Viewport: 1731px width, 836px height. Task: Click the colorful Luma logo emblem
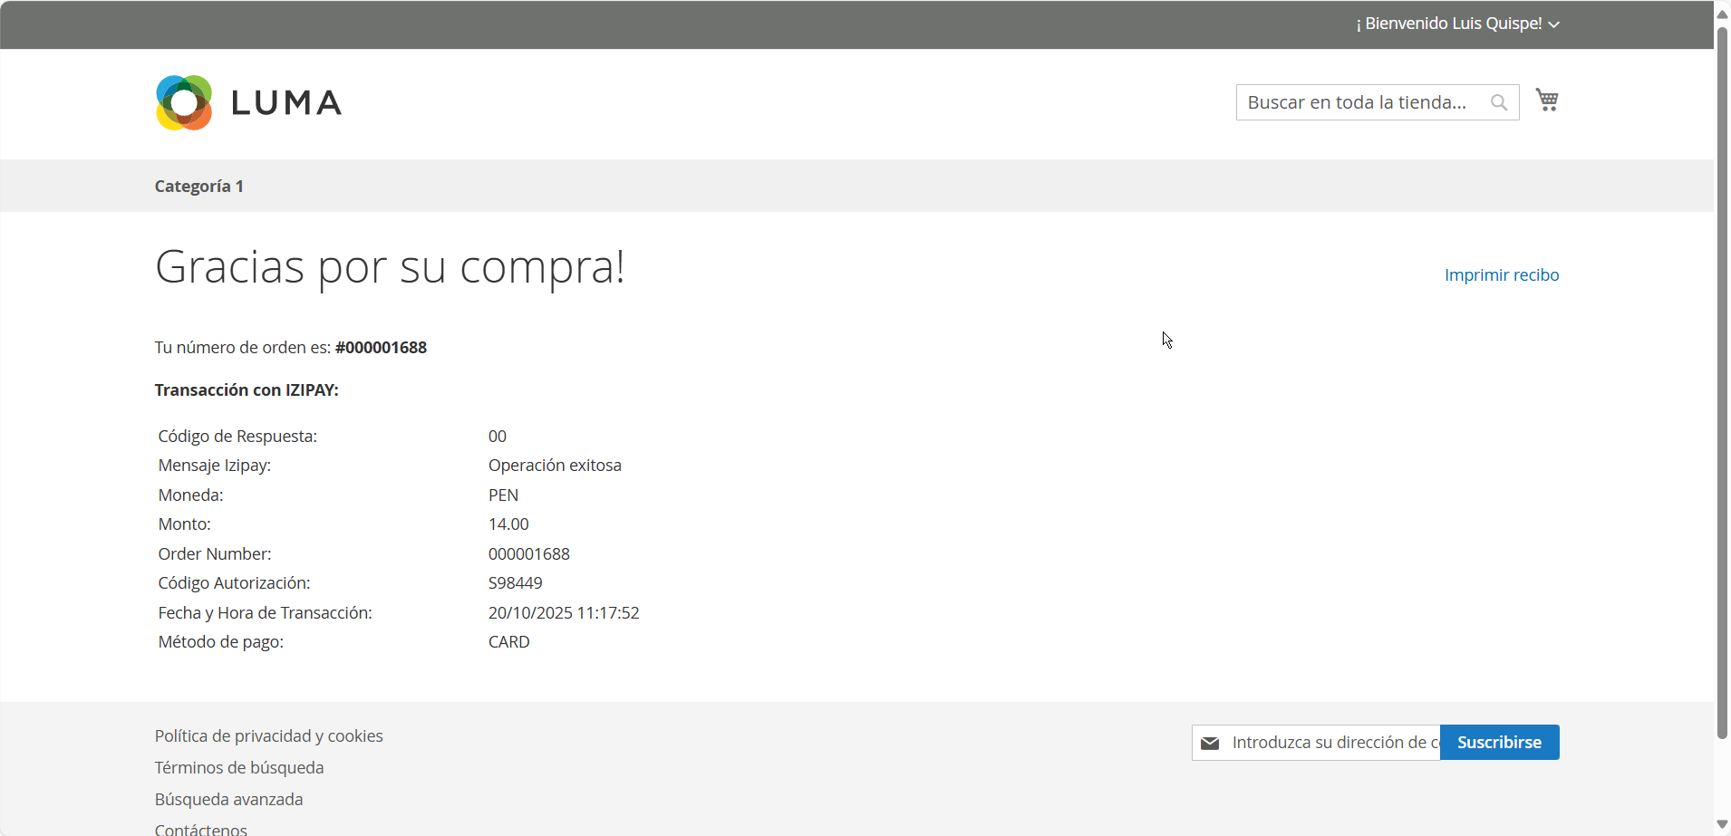coord(184,102)
